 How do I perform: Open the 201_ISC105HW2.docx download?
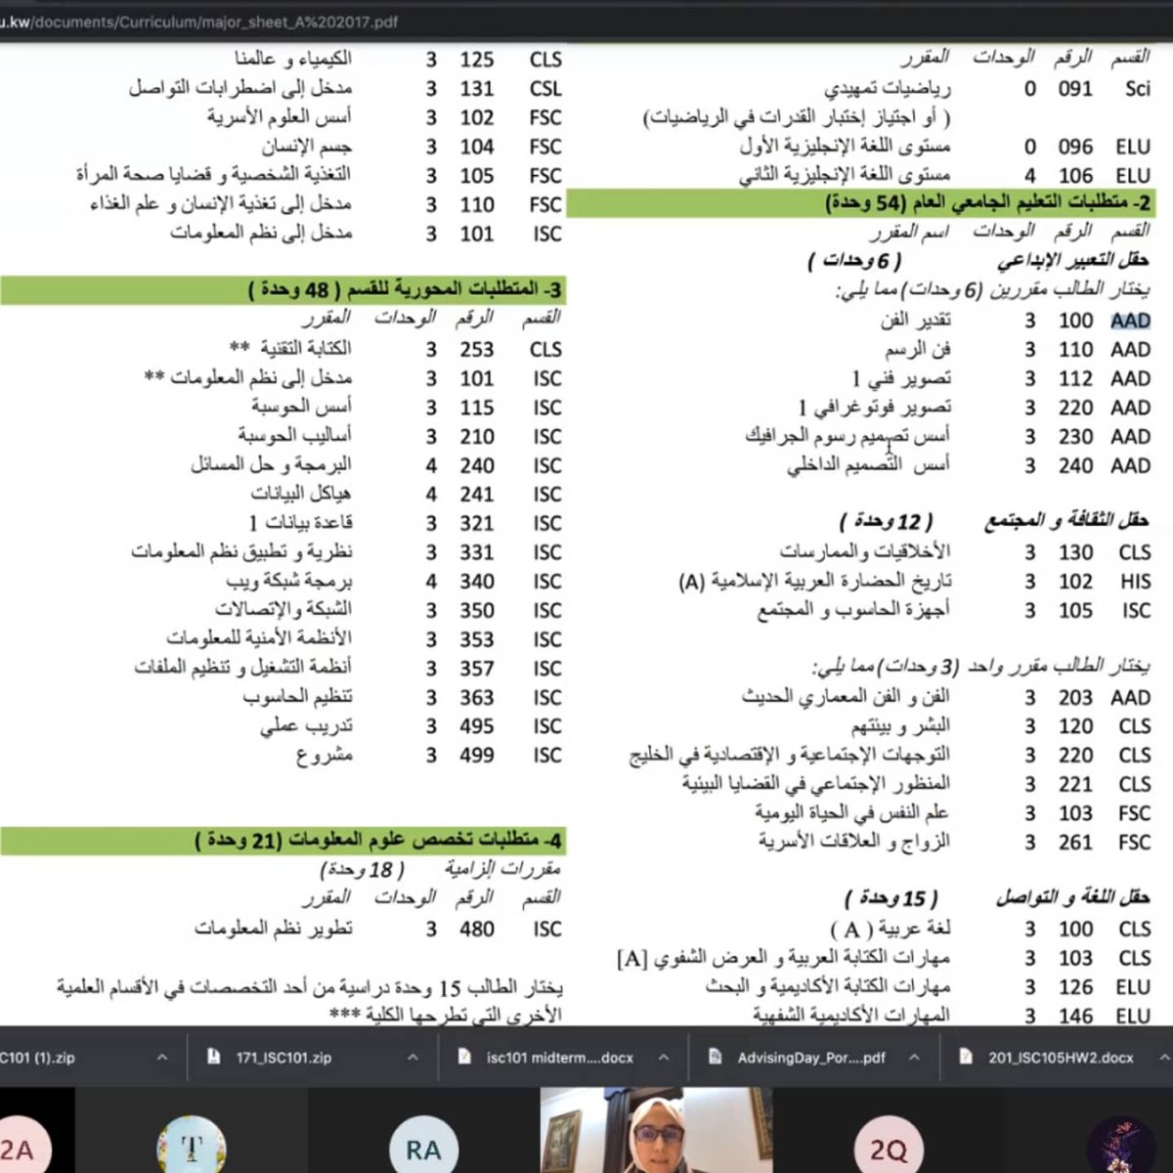click(x=1061, y=1057)
